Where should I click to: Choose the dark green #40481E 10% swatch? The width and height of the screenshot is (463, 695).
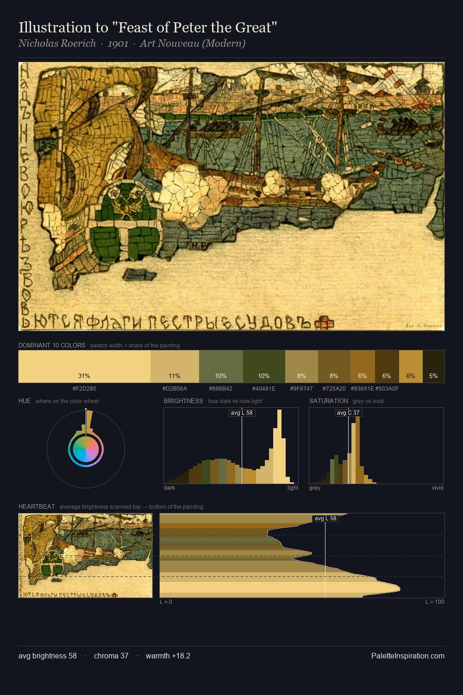[264, 366]
